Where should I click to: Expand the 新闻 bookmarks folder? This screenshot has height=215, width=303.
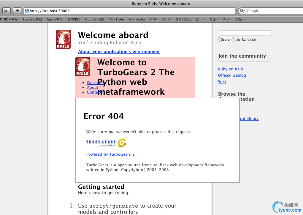coord(154,19)
